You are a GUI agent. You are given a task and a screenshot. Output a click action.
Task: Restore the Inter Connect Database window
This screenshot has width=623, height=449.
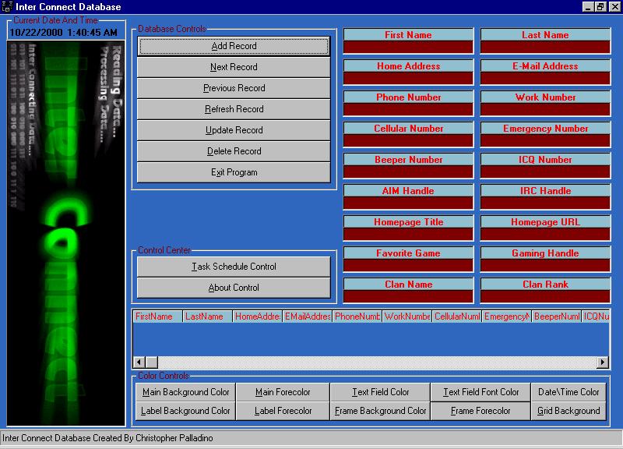(600, 7)
